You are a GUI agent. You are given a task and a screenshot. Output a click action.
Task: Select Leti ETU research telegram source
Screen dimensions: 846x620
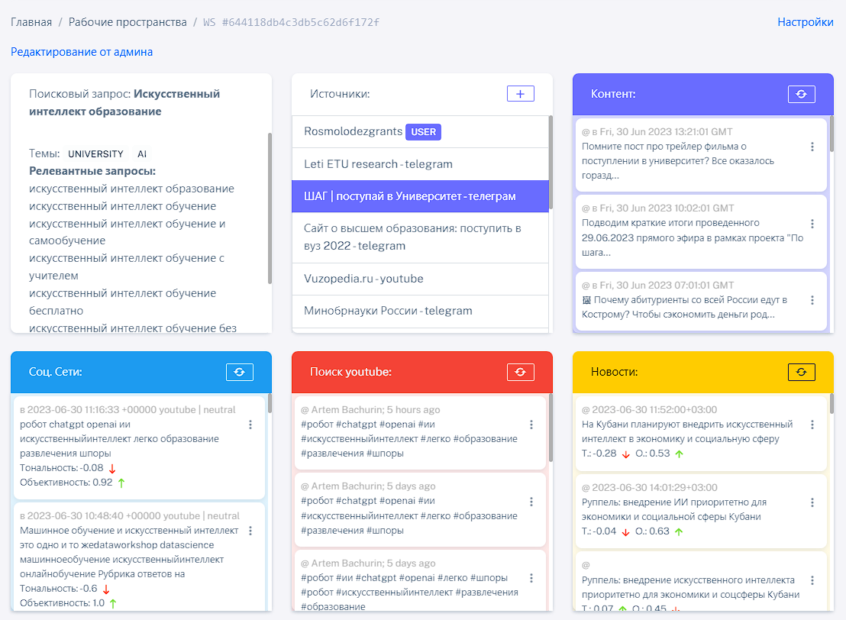(x=378, y=164)
